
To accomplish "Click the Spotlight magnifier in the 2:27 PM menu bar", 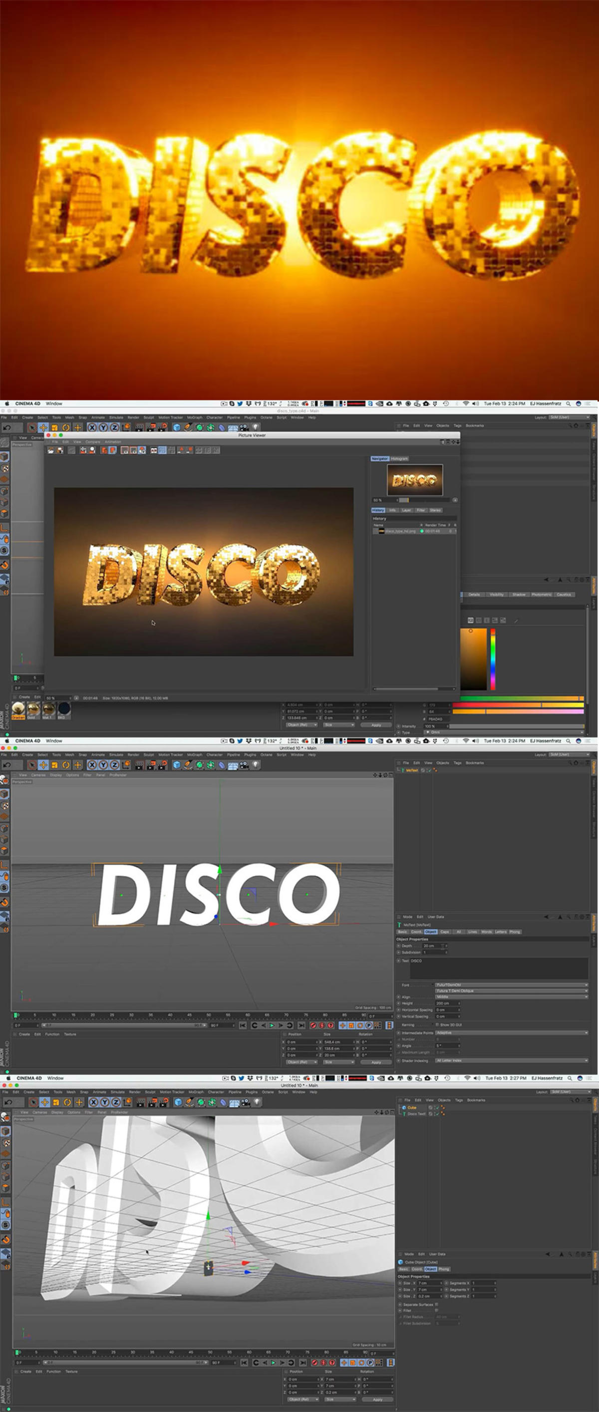I will click(x=571, y=1078).
